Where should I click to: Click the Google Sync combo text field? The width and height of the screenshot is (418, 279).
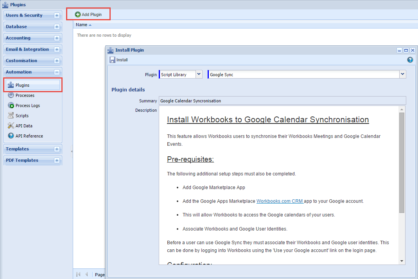click(x=304, y=74)
